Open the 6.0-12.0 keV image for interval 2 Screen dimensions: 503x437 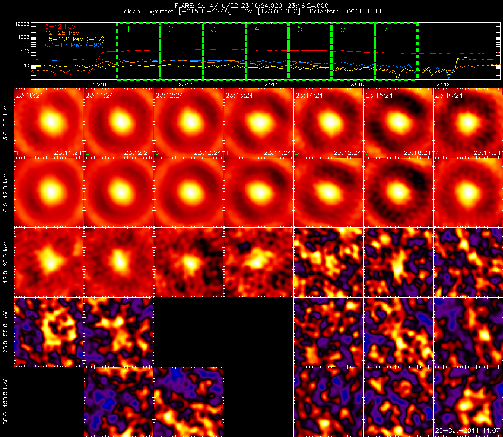(x=119, y=193)
